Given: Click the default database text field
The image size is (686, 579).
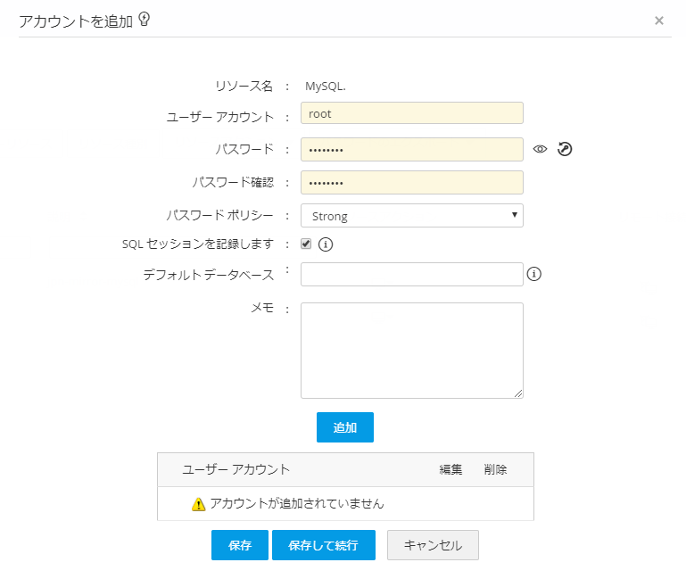Looking at the screenshot, I should click(x=411, y=274).
